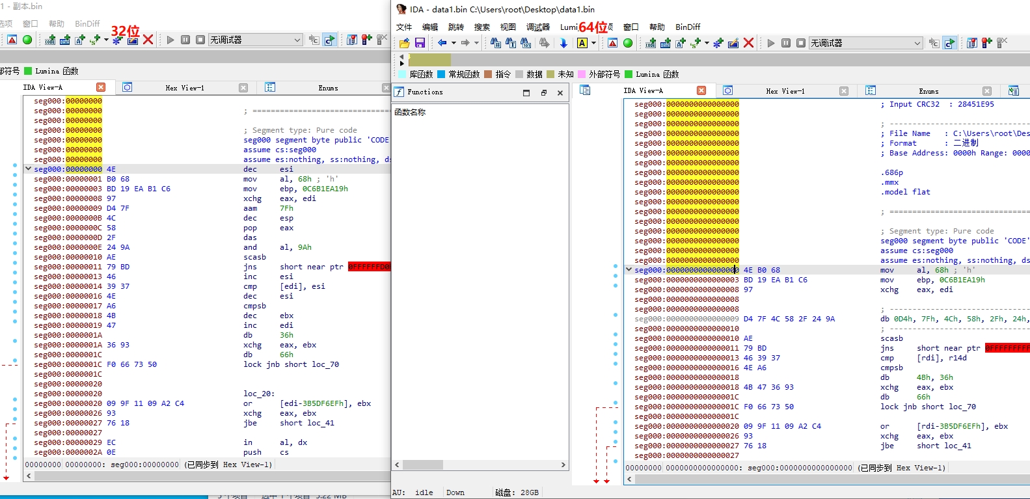Open the 编辑 menu
The image size is (1030, 499).
pyautogui.click(x=430, y=27)
